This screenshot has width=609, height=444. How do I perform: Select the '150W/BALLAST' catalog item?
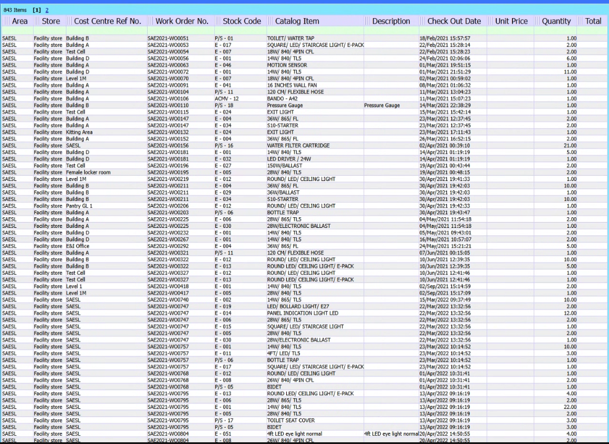285,166
